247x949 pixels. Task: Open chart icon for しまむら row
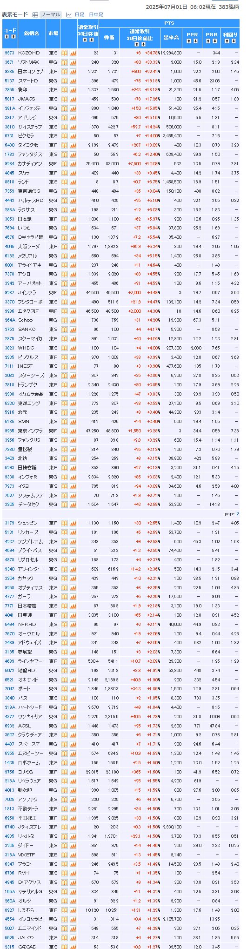pos(73,910)
